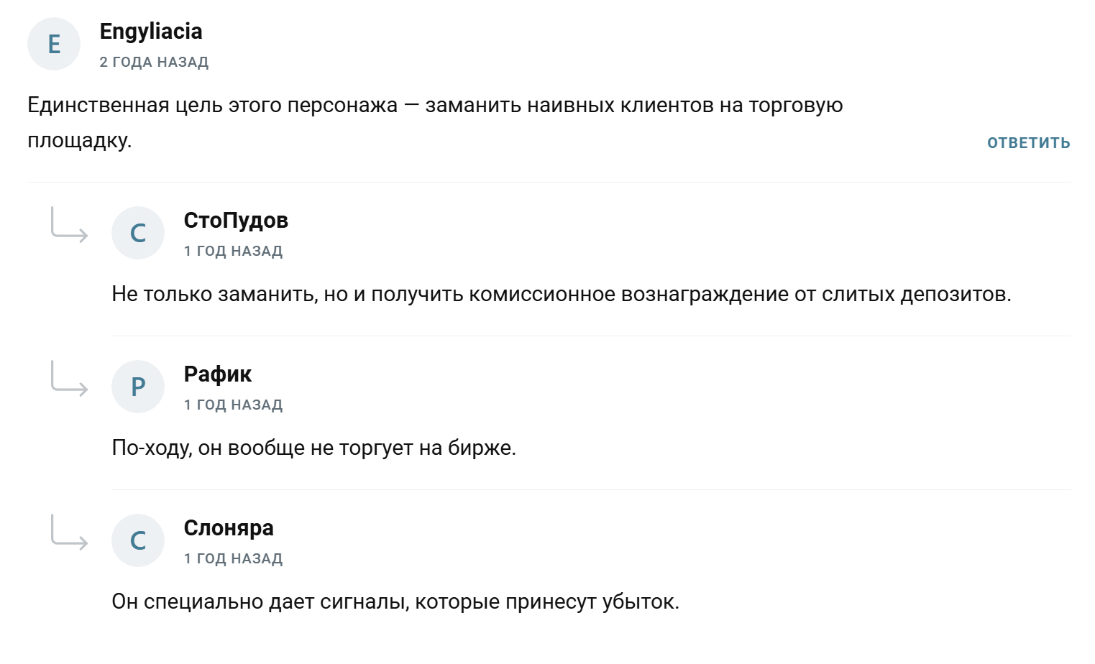This screenshot has width=1095, height=664.
Task: Click the СтоПудов user avatar circle
Action: pyautogui.click(x=138, y=233)
